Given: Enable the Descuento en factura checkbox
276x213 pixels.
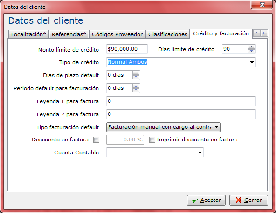Looking at the screenshot, I should [x=97, y=140].
